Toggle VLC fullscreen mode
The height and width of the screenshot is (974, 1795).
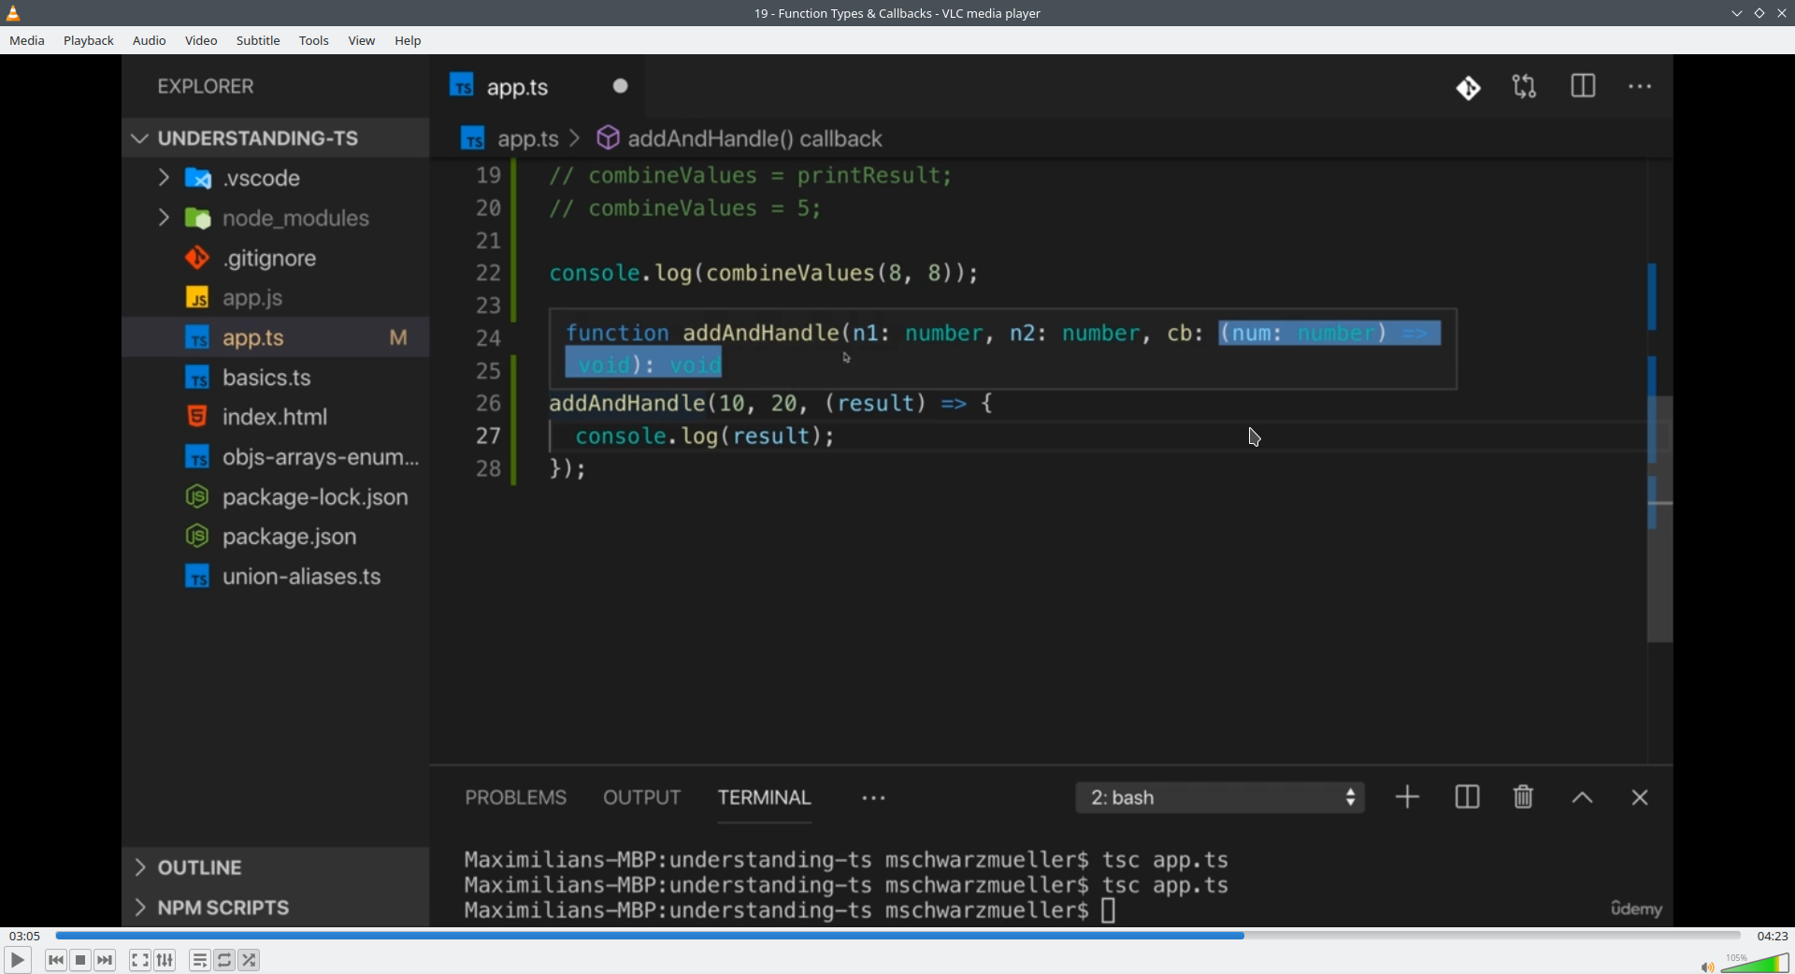[139, 960]
